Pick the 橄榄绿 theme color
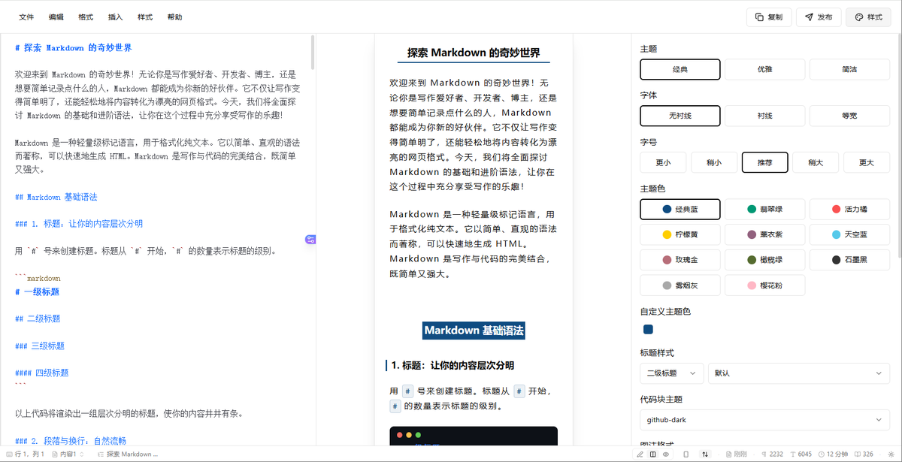This screenshot has width=902, height=462. [764, 260]
